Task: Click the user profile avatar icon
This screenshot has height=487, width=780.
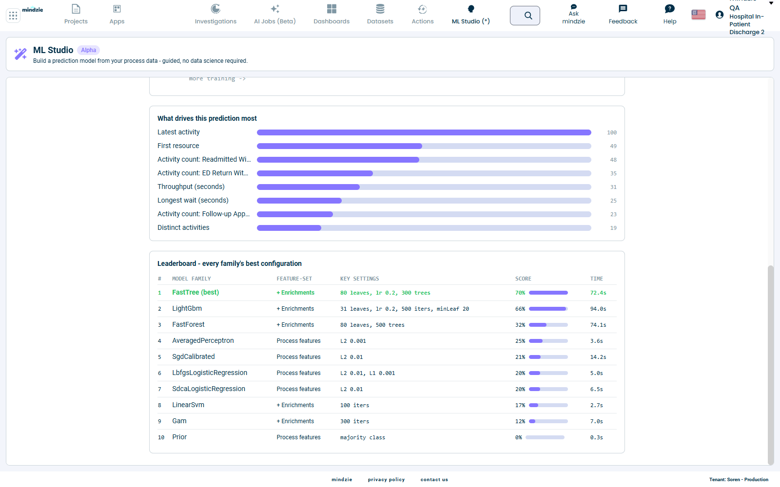Action: (x=720, y=15)
